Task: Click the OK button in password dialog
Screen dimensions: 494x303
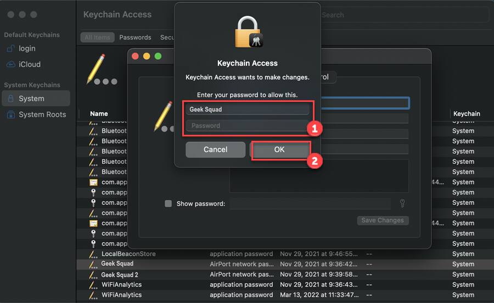Action: tap(279, 150)
